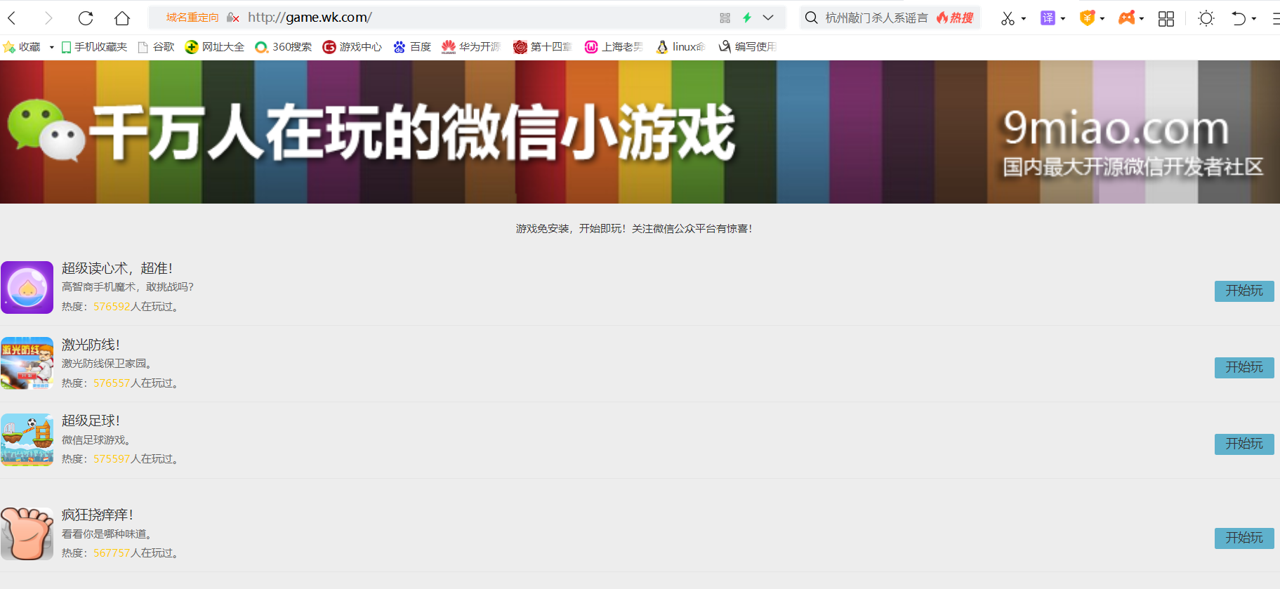1280x589 pixels.
Task: Click the heat count 576557
Action: click(112, 383)
